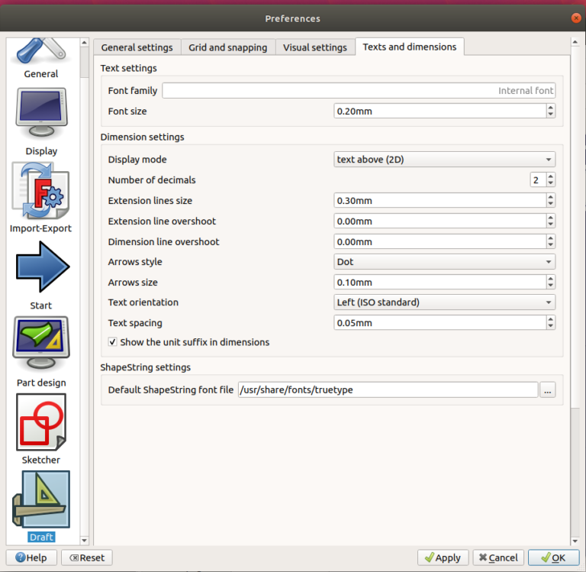Click the Reset button

coord(86,557)
